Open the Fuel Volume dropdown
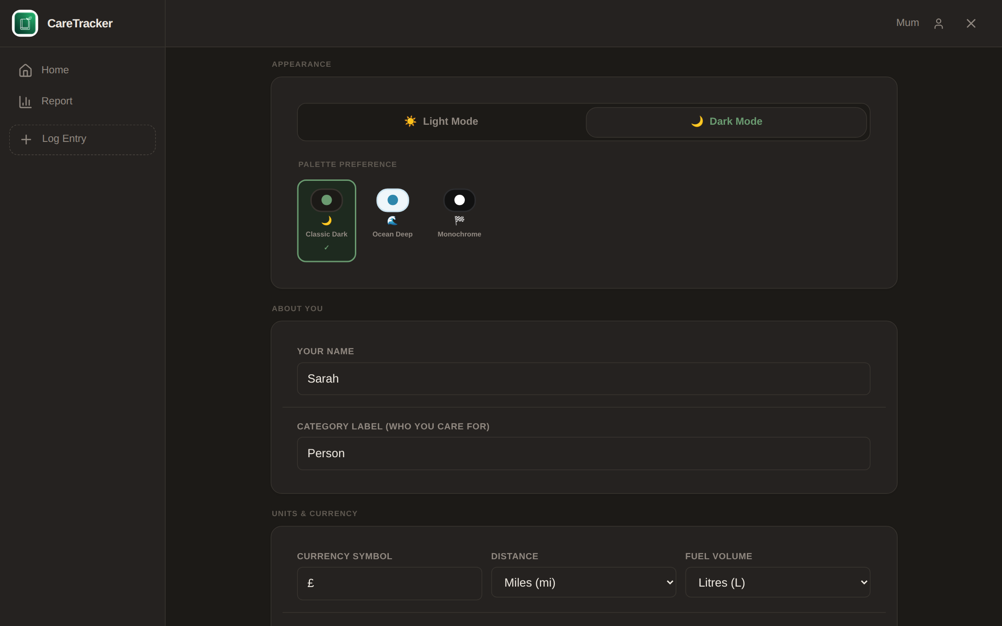 777,582
